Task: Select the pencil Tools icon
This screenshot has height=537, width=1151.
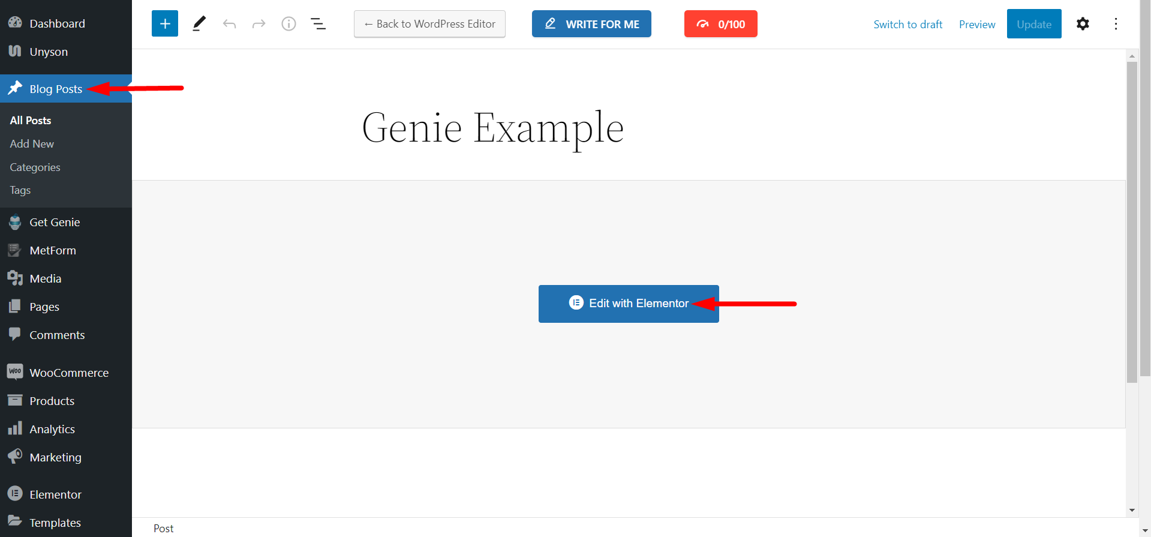Action: coord(199,24)
